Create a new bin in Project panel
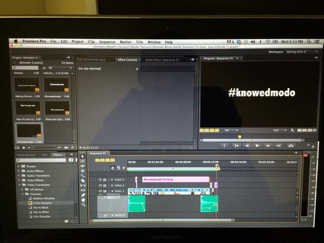324x243 pixels. [66, 148]
